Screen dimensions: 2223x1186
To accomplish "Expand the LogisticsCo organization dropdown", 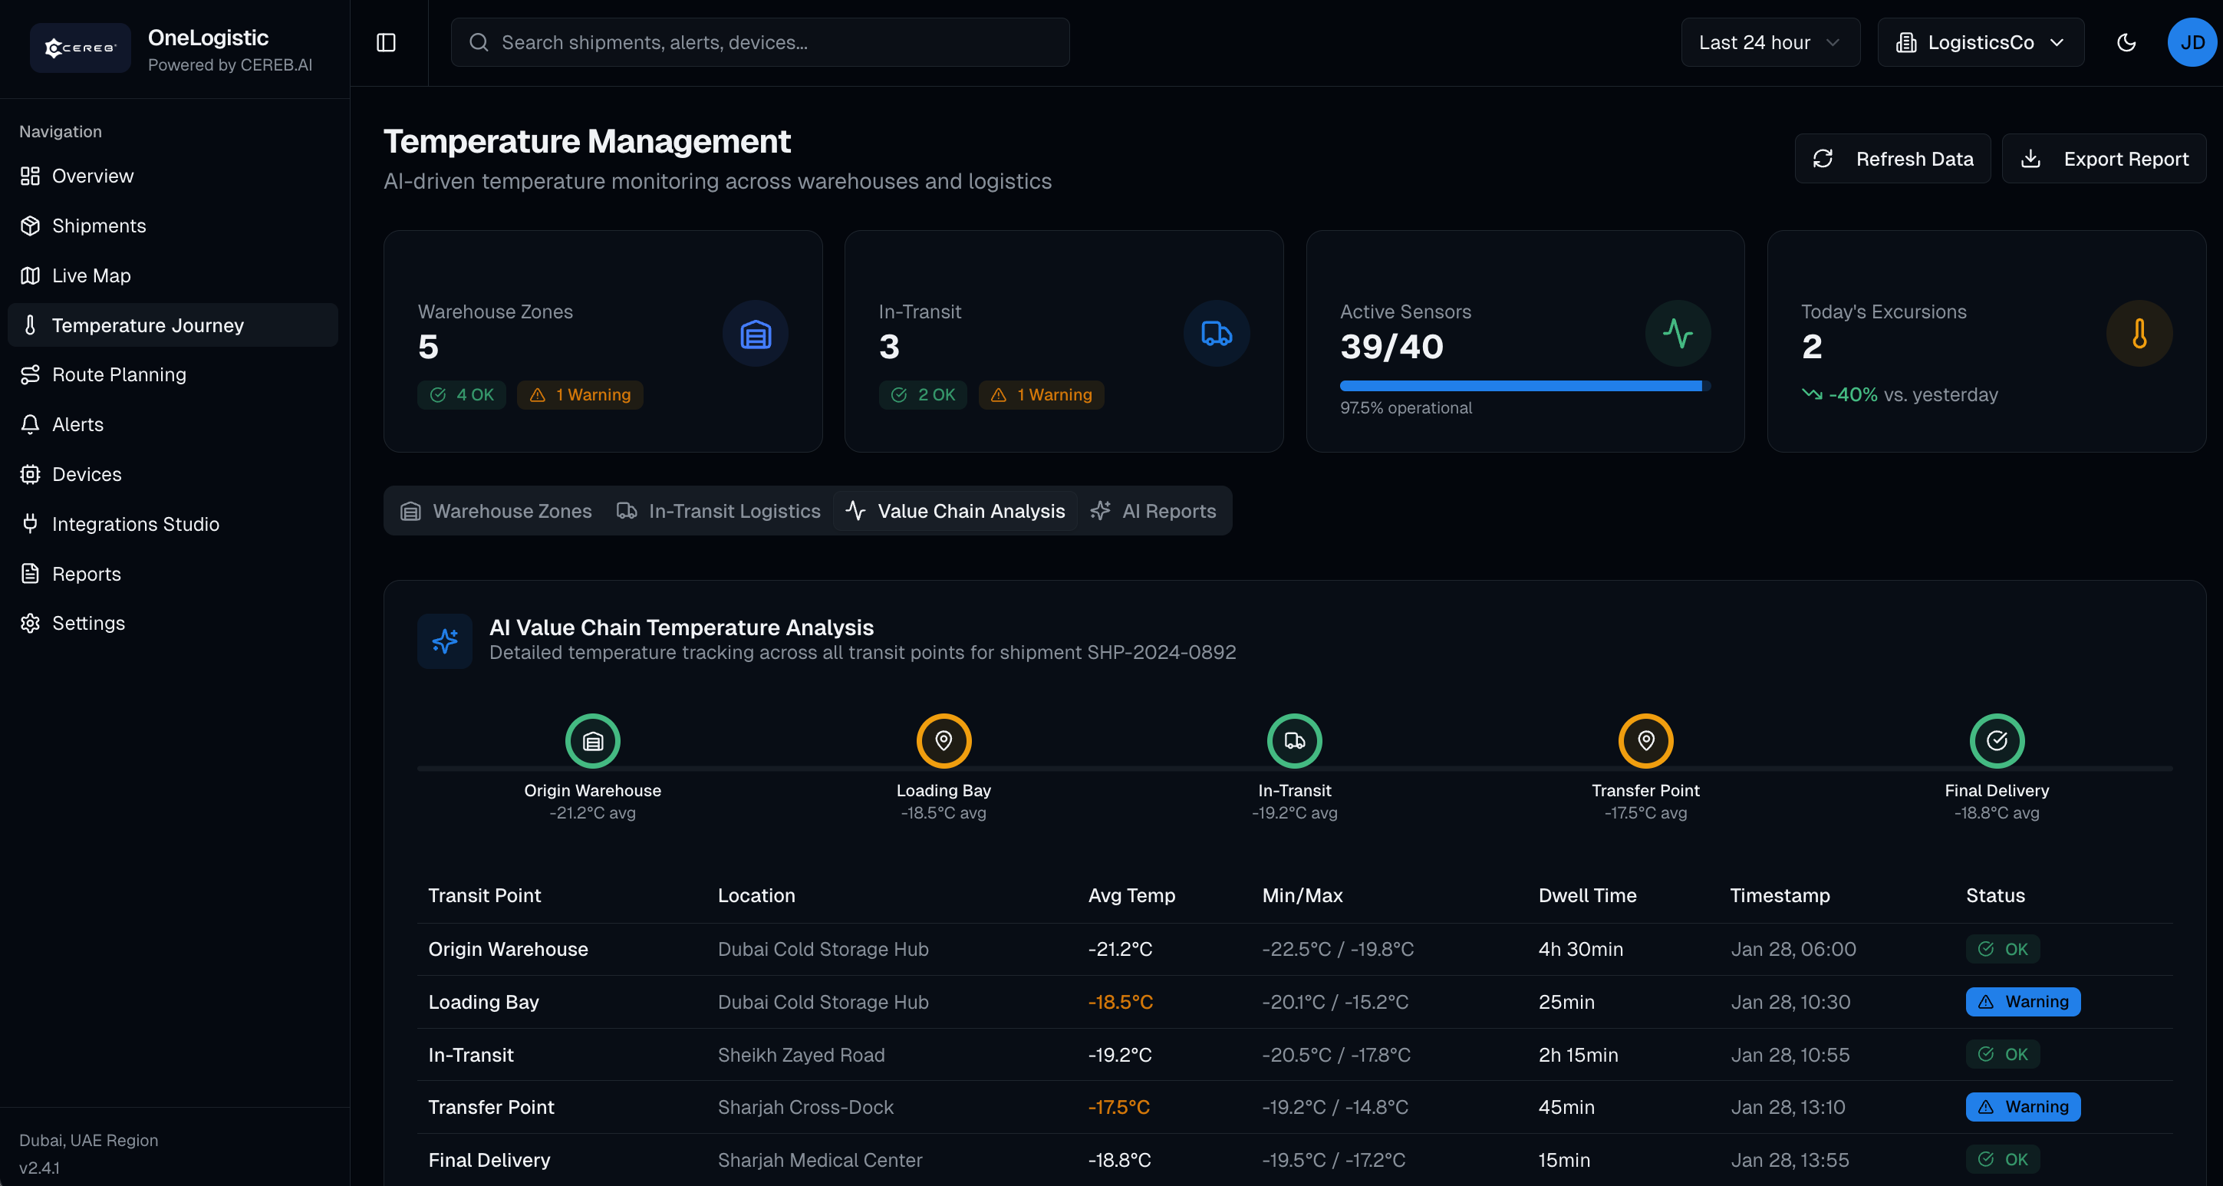I will point(1980,42).
